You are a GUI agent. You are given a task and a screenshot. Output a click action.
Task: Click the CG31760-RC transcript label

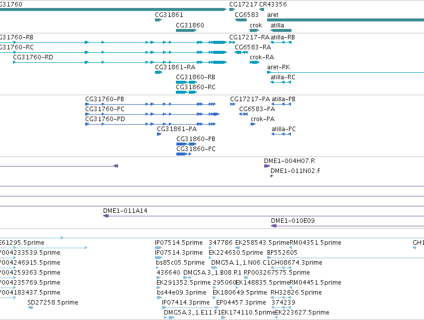click(x=17, y=47)
